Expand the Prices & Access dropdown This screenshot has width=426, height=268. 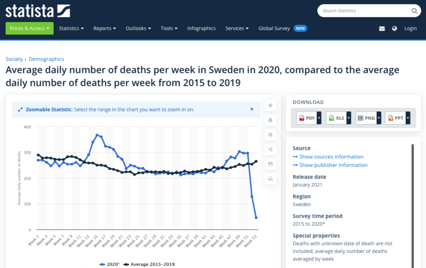click(x=29, y=29)
